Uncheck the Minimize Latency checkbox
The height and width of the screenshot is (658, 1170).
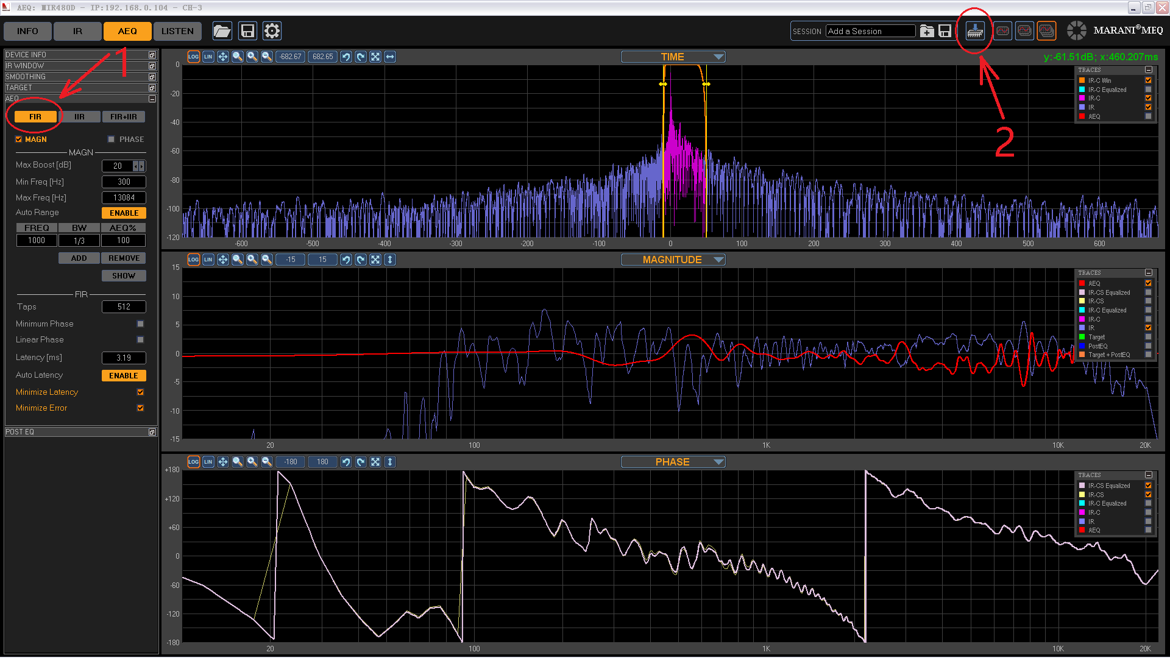(x=141, y=392)
